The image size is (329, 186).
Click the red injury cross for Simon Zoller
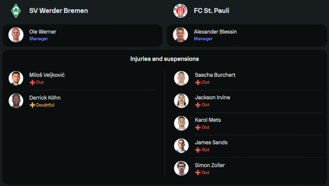click(198, 173)
